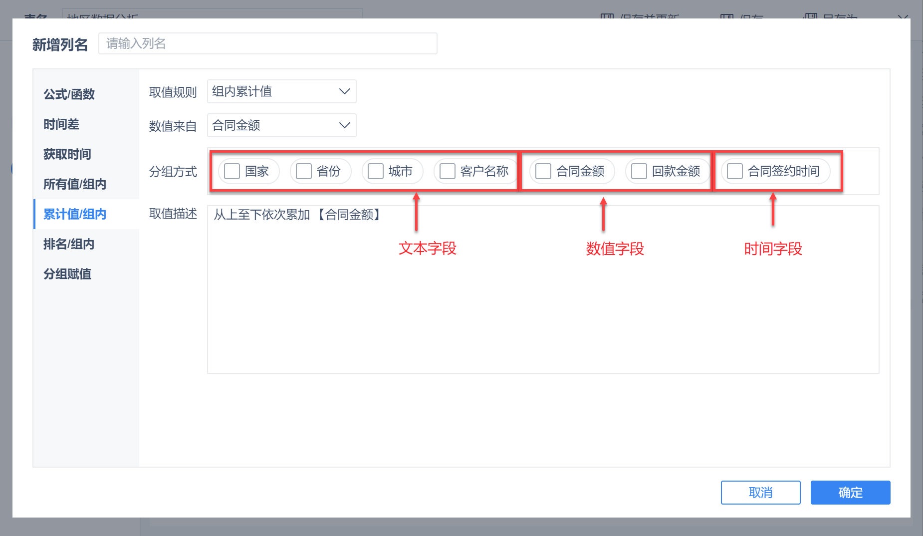The height and width of the screenshot is (536, 923).
Task: Focus the 新增列名 input field
Action: coord(268,43)
